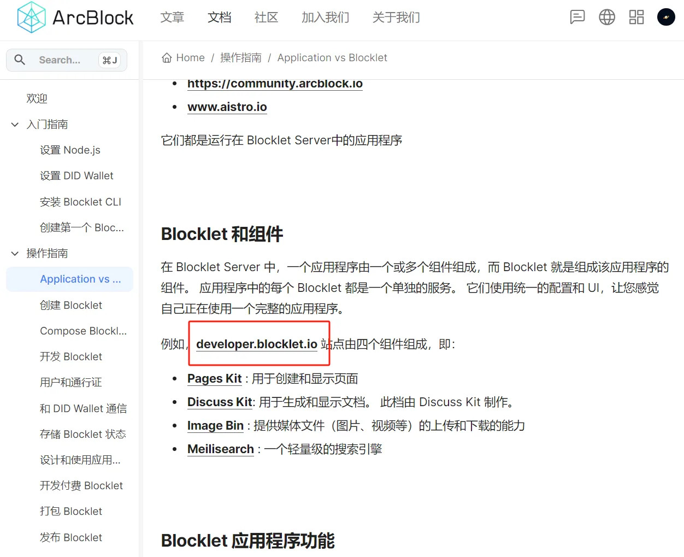Open 发布 Blocklet sidebar page
The image size is (684, 557).
pyautogui.click(x=71, y=538)
